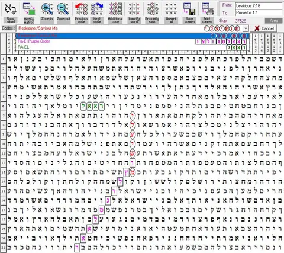Select Ra-El Purple Order from code list
Screen dimensions: 284x253
click(133, 41)
